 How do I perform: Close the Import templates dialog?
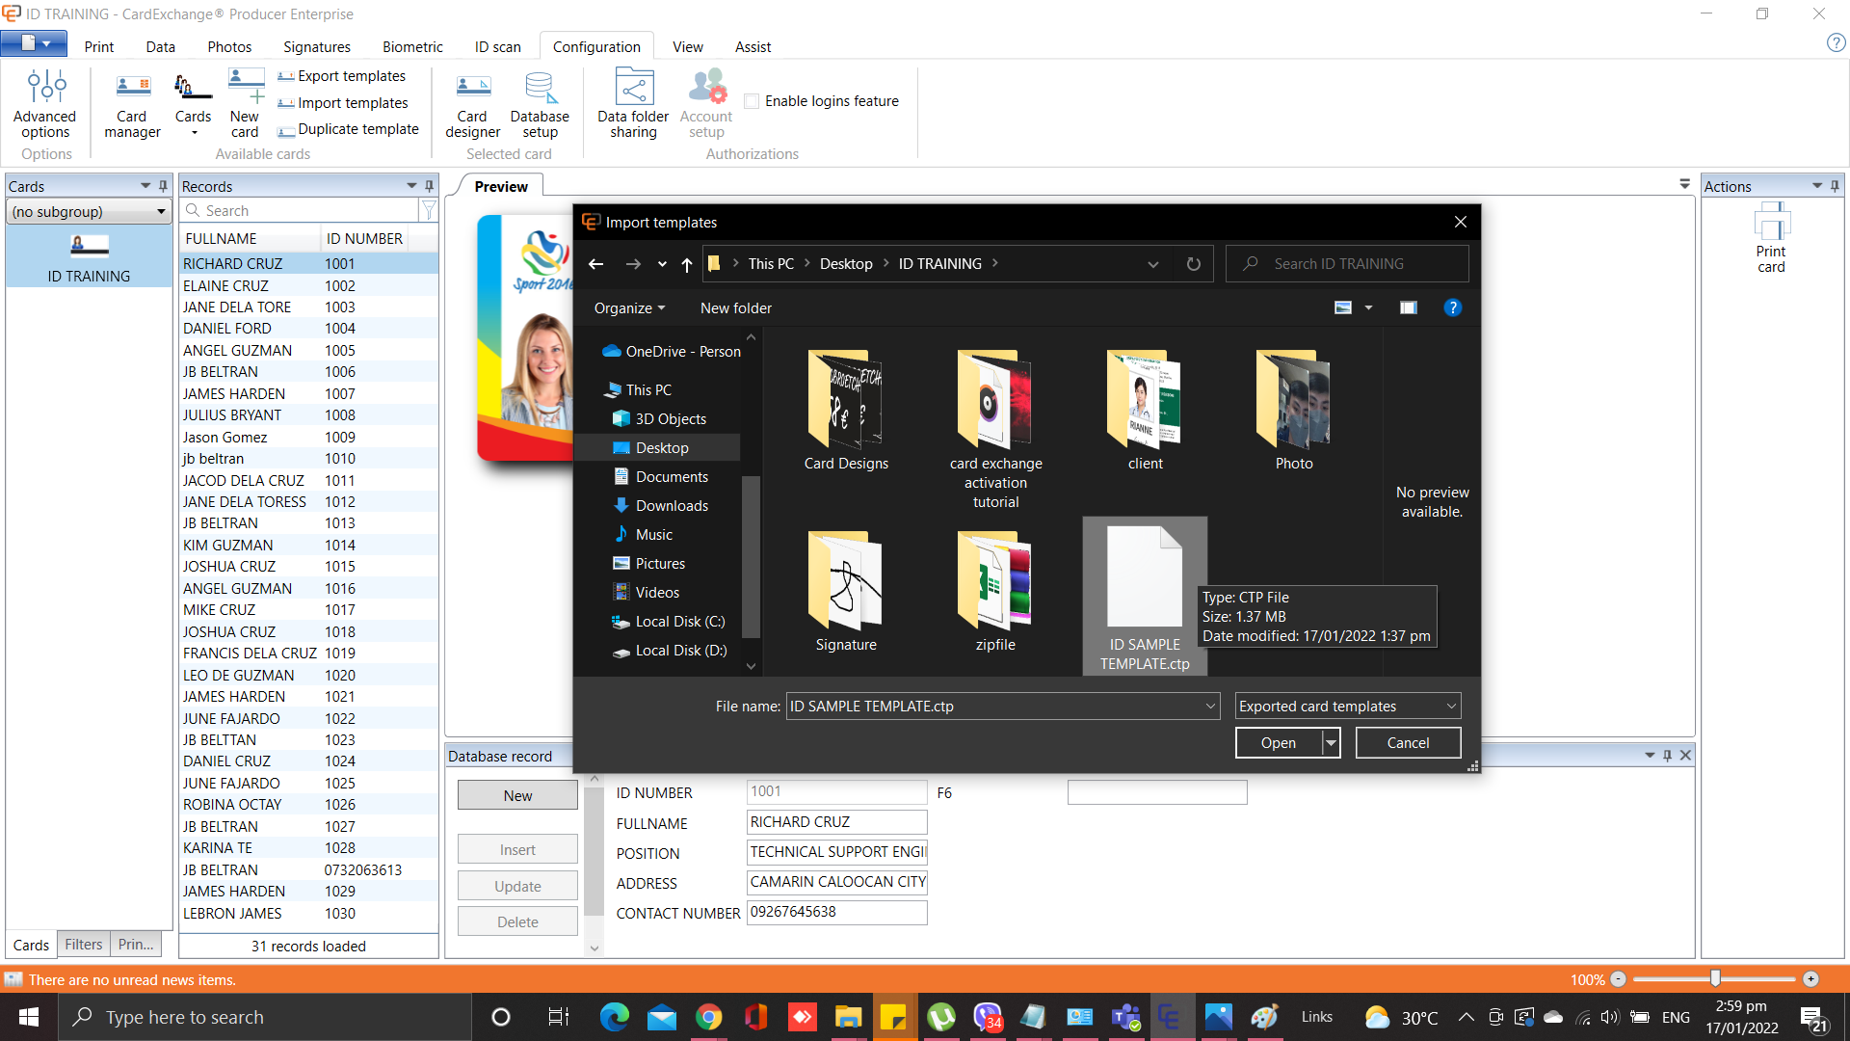[1461, 223]
